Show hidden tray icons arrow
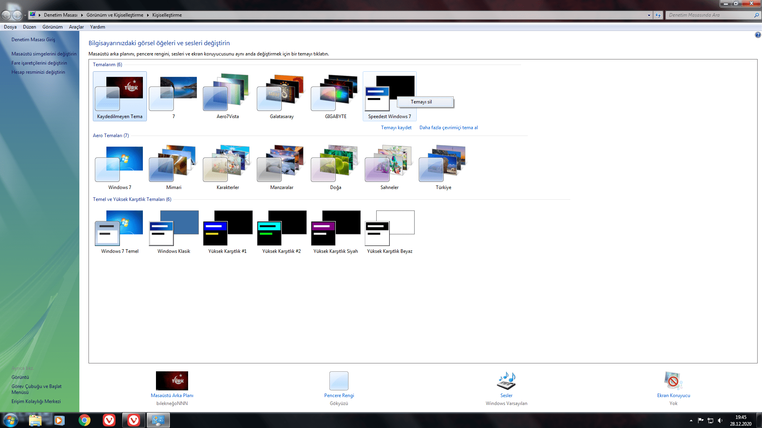 pos(691,420)
